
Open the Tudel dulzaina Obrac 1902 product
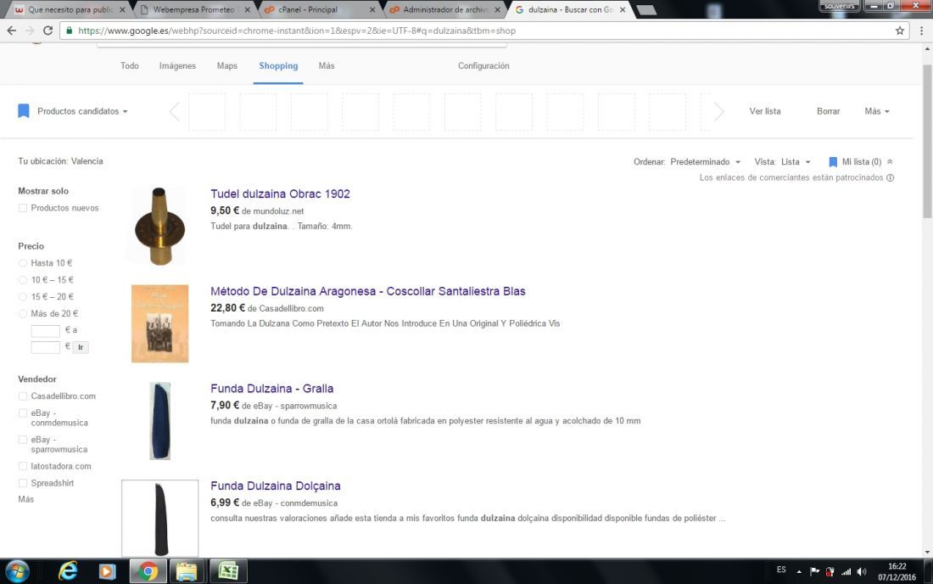click(280, 194)
